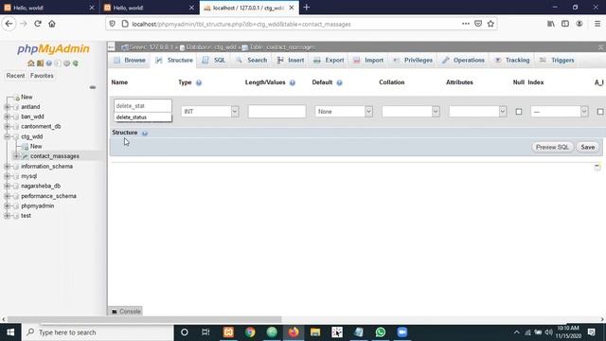
Task: Open the Triggers tab
Action: tap(557, 61)
